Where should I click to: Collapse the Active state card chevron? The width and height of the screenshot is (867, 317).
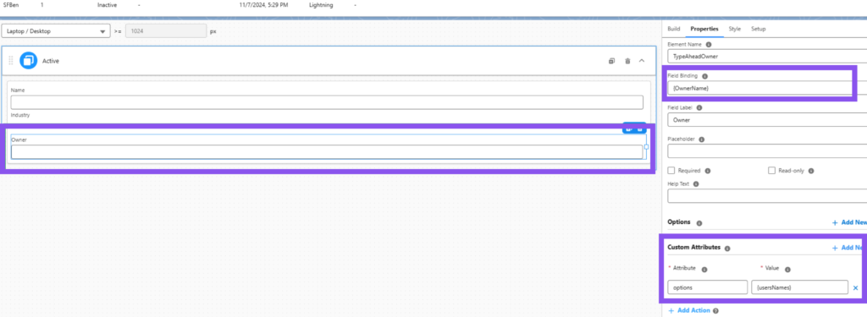tap(642, 61)
